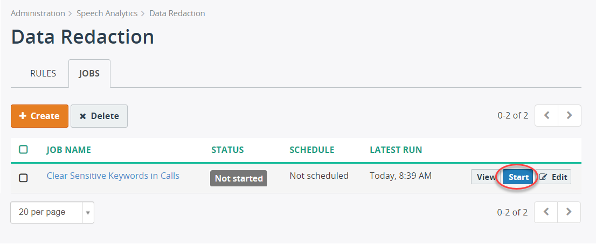596x244 pixels.
Task: Sort by JOB NAME column header
Action: click(x=69, y=150)
